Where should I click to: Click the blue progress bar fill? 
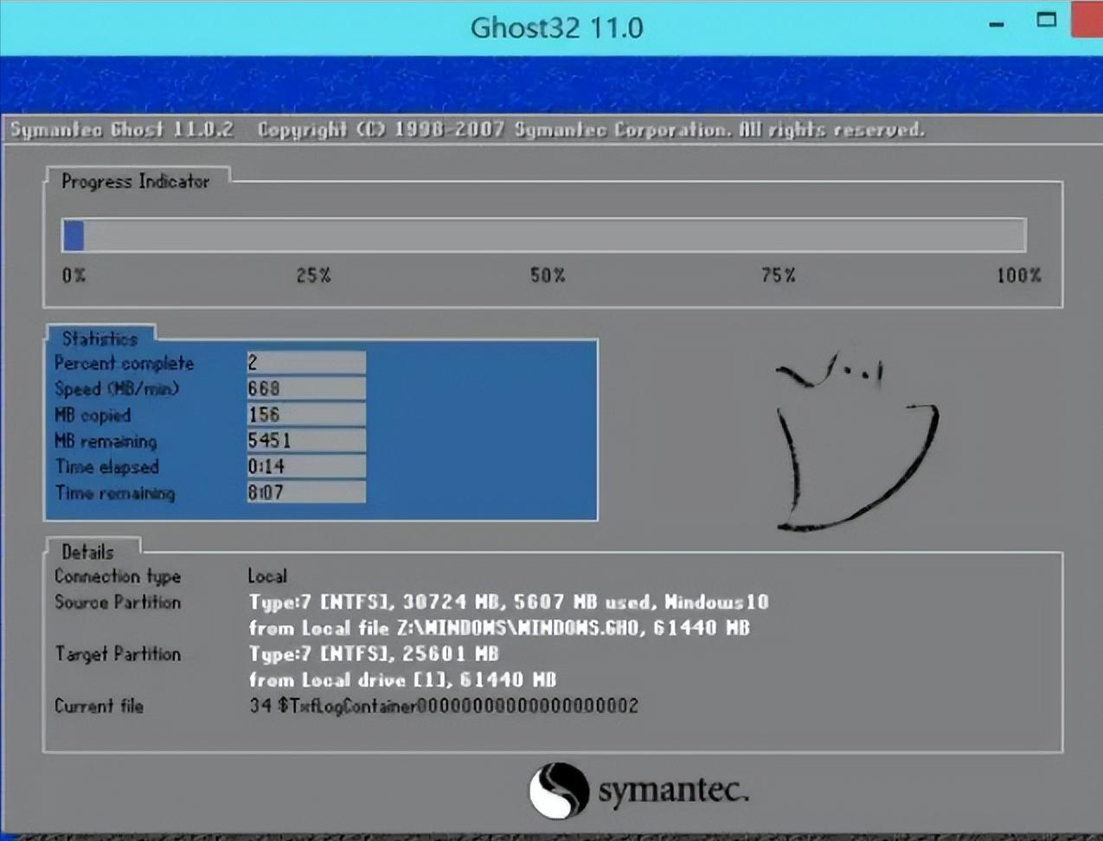[x=74, y=235]
